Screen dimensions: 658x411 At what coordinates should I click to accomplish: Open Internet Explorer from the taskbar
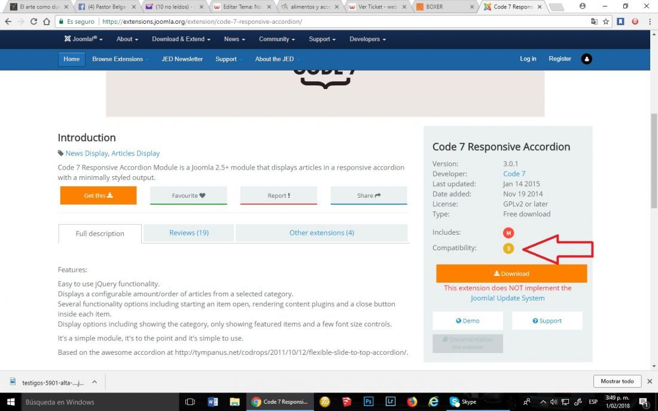tap(434, 402)
